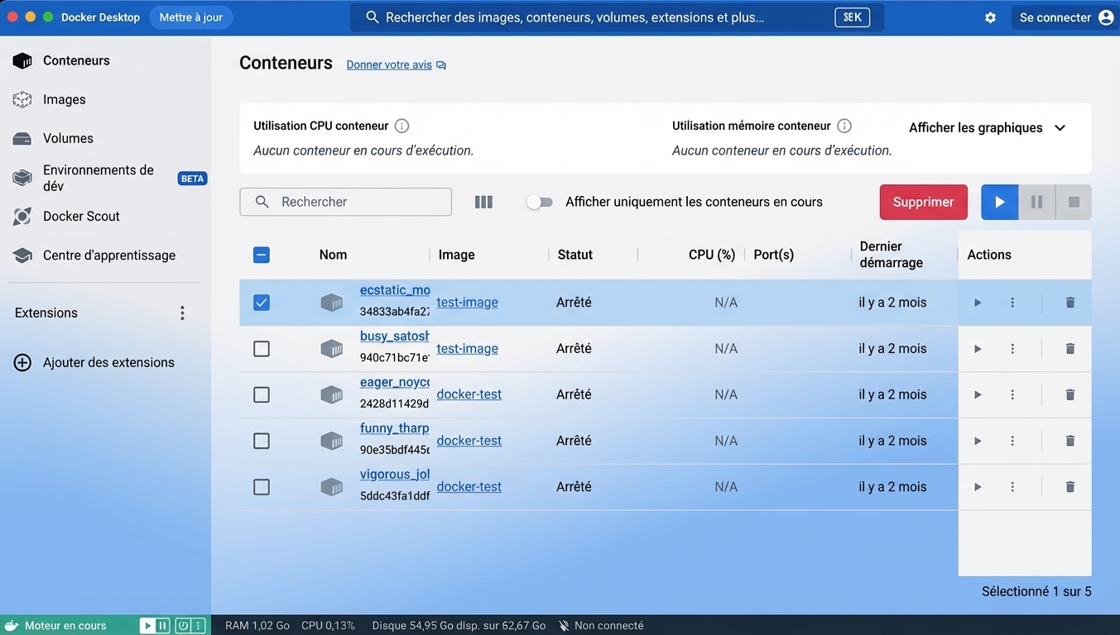Delete funny_tharp container trash icon
This screenshot has width=1120, height=635.
(x=1070, y=441)
